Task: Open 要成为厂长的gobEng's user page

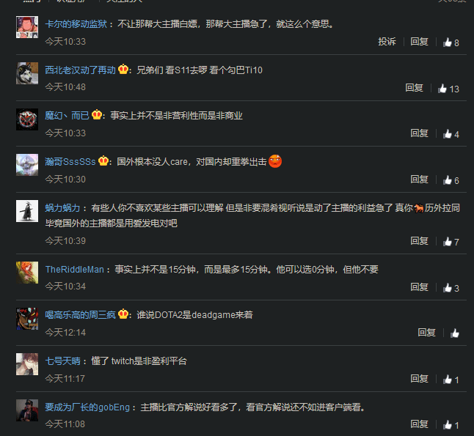Action: tap(87, 407)
